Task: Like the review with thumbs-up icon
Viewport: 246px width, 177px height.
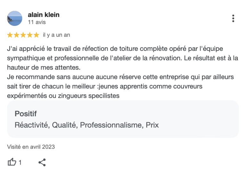Action: click(12, 162)
